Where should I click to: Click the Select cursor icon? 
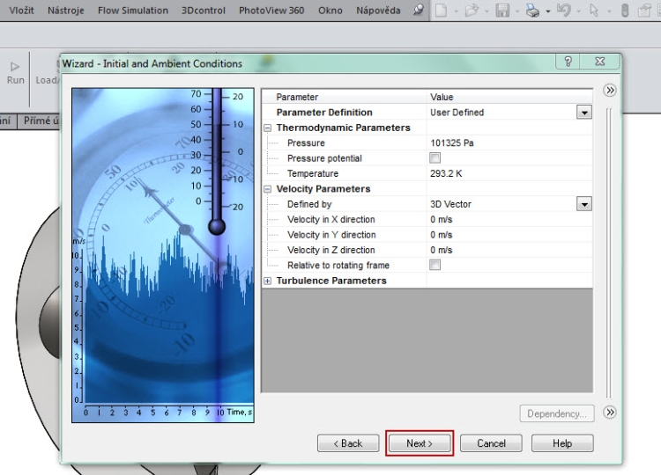pos(594,10)
